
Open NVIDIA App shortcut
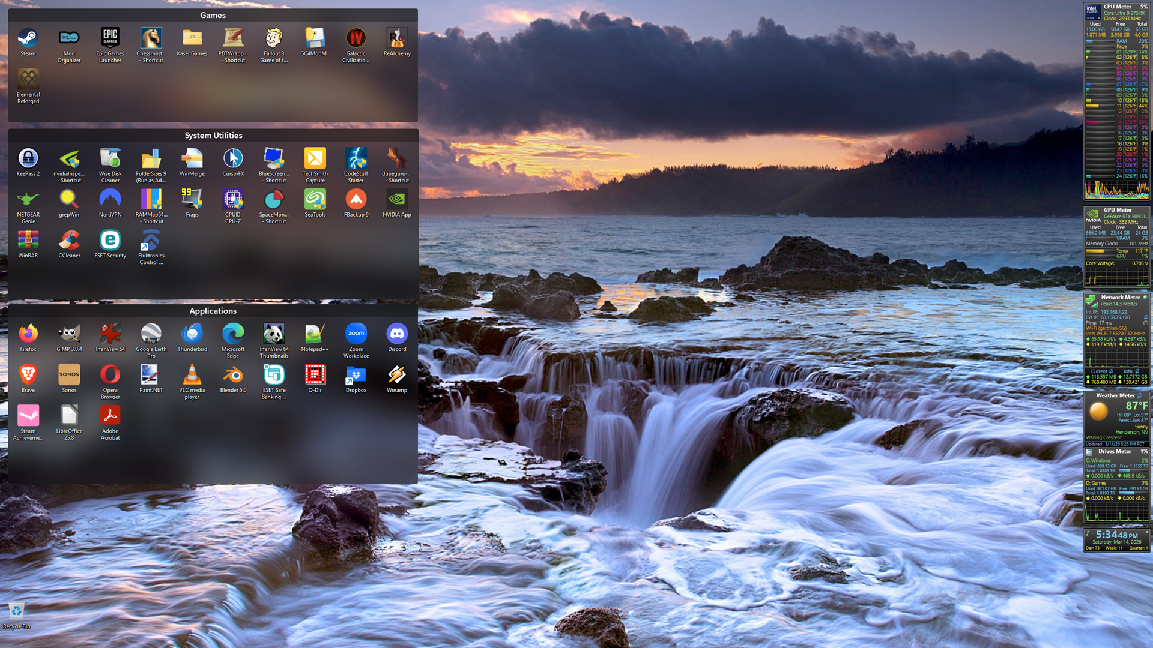click(x=397, y=200)
